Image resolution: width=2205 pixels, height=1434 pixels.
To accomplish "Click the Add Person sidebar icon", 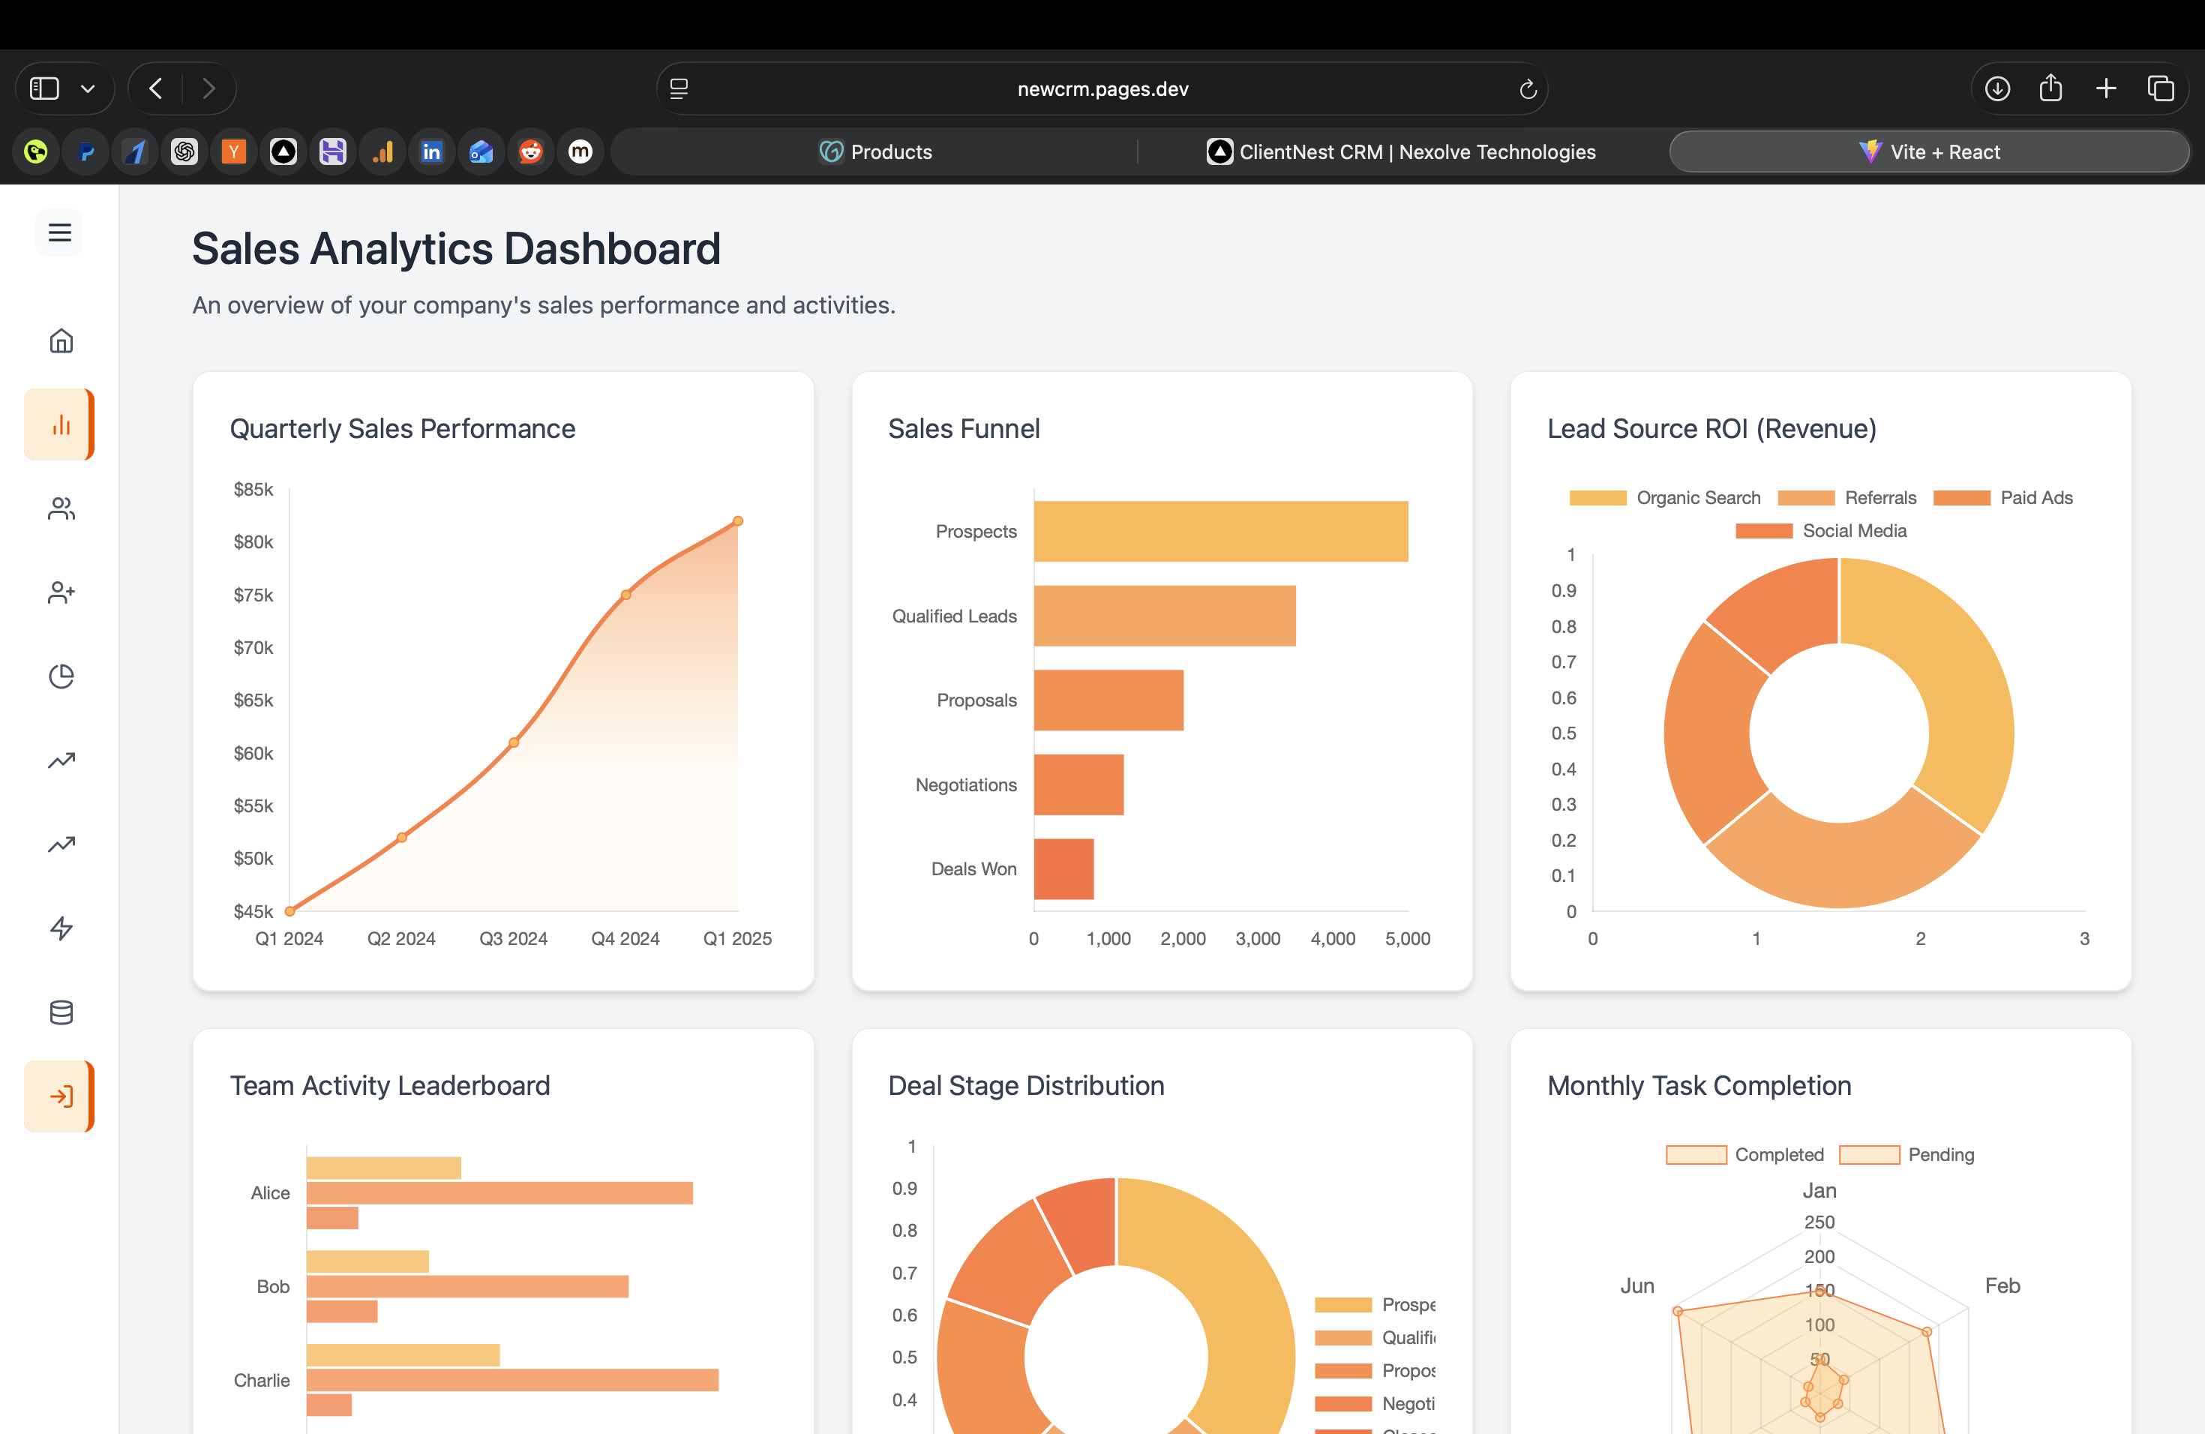I will click(x=59, y=592).
